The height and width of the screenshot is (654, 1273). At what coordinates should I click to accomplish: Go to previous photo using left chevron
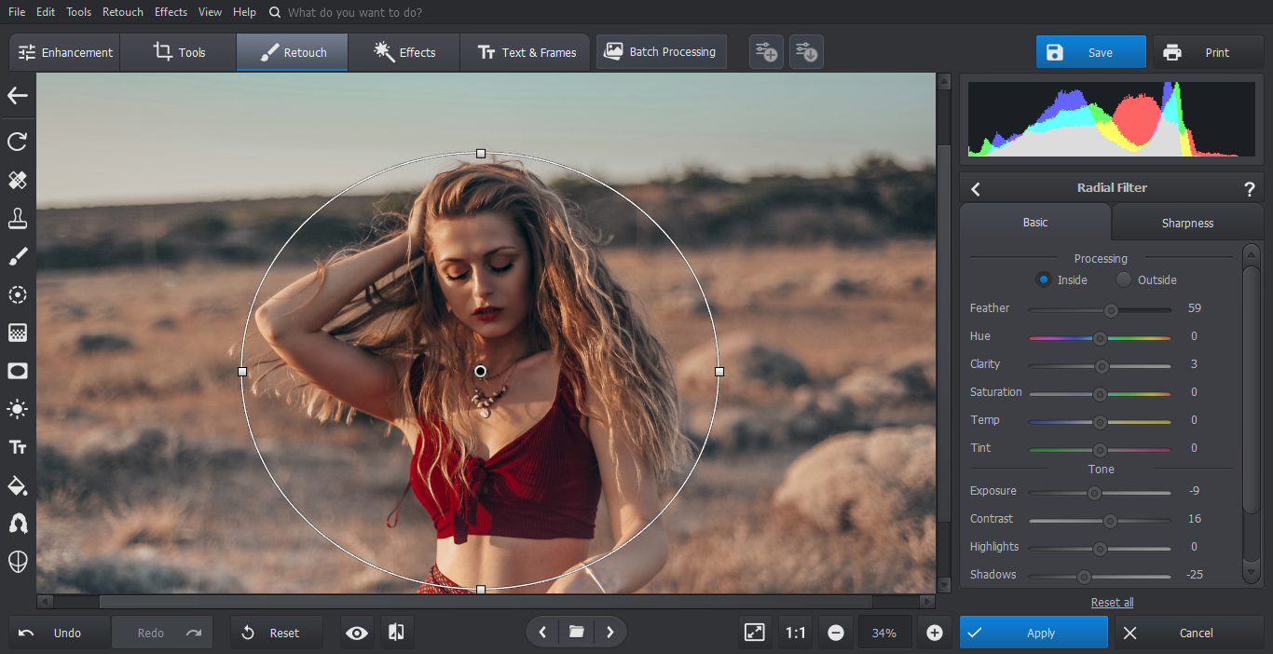pyautogui.click(x=542, y=633)
